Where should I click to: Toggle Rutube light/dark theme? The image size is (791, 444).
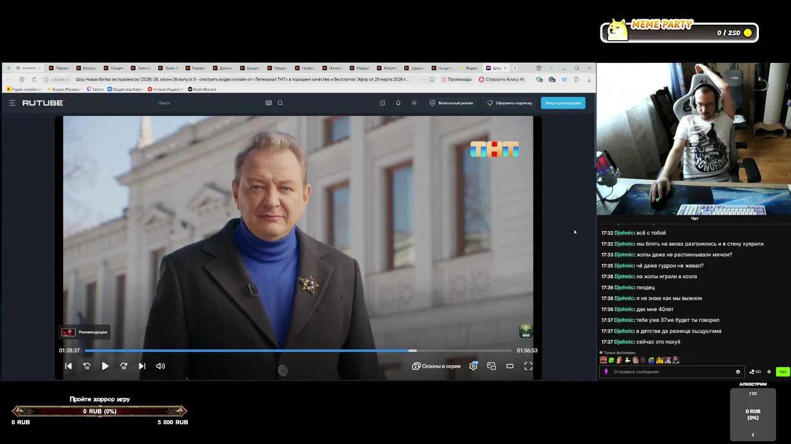pyautogui.click(x=414, y=103)
